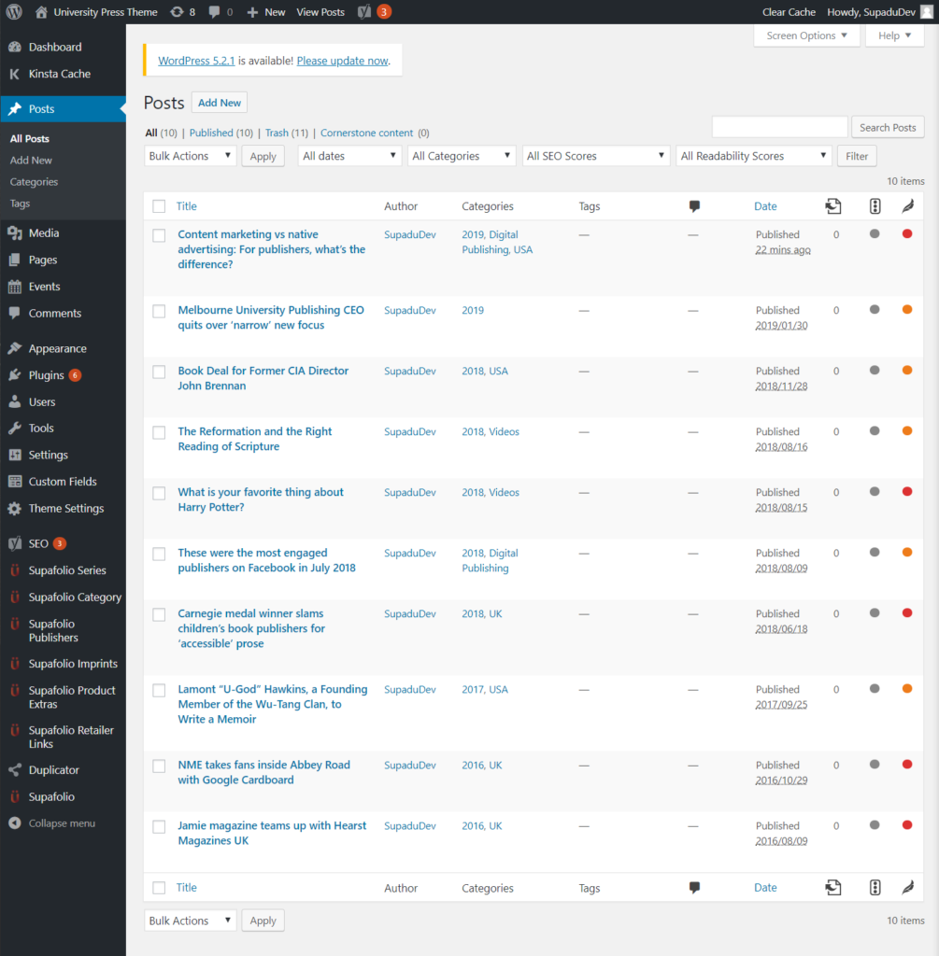Click the gray SEO dot for Harry Potter post
The image size is (939, 956).
pyautogui.click(x=875, y=491)
